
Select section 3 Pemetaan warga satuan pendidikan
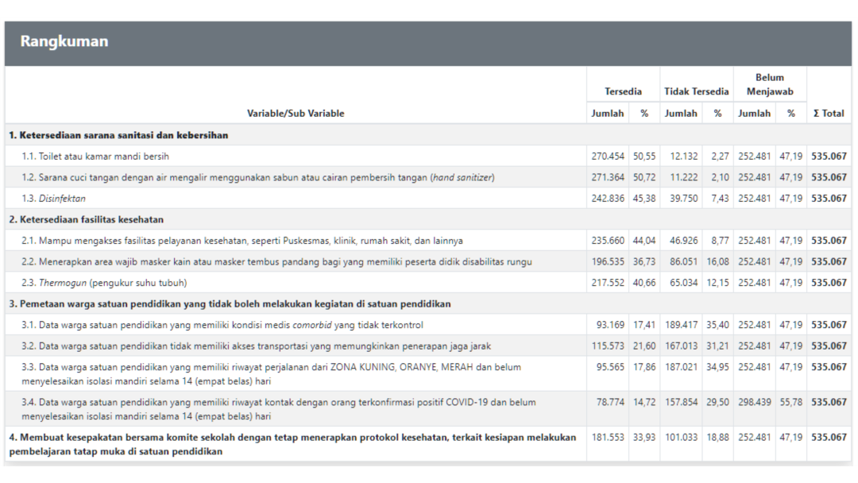[x=428, y=303]
